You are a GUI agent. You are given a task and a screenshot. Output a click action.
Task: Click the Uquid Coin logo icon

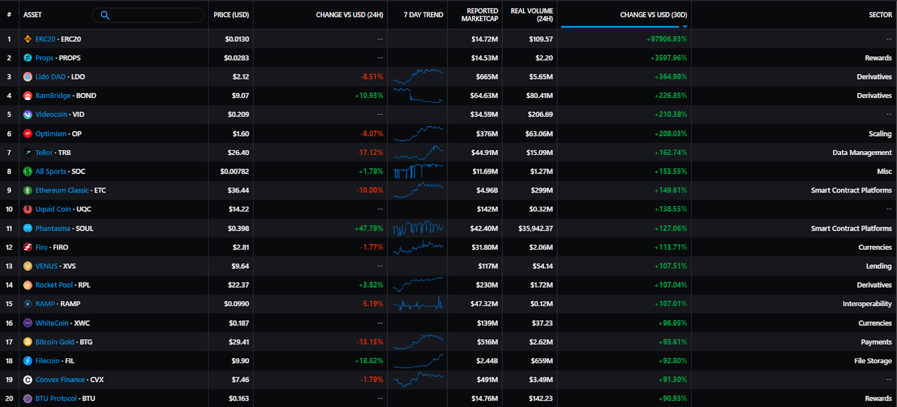tap(27, 209)
